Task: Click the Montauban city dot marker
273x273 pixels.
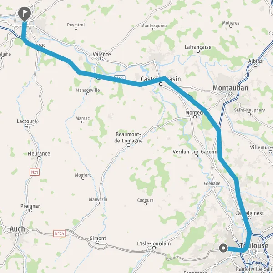Action: tap(230, 94)
